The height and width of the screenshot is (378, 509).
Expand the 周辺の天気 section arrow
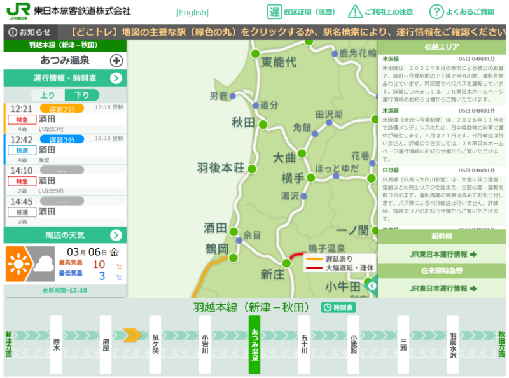click(116, 235)
